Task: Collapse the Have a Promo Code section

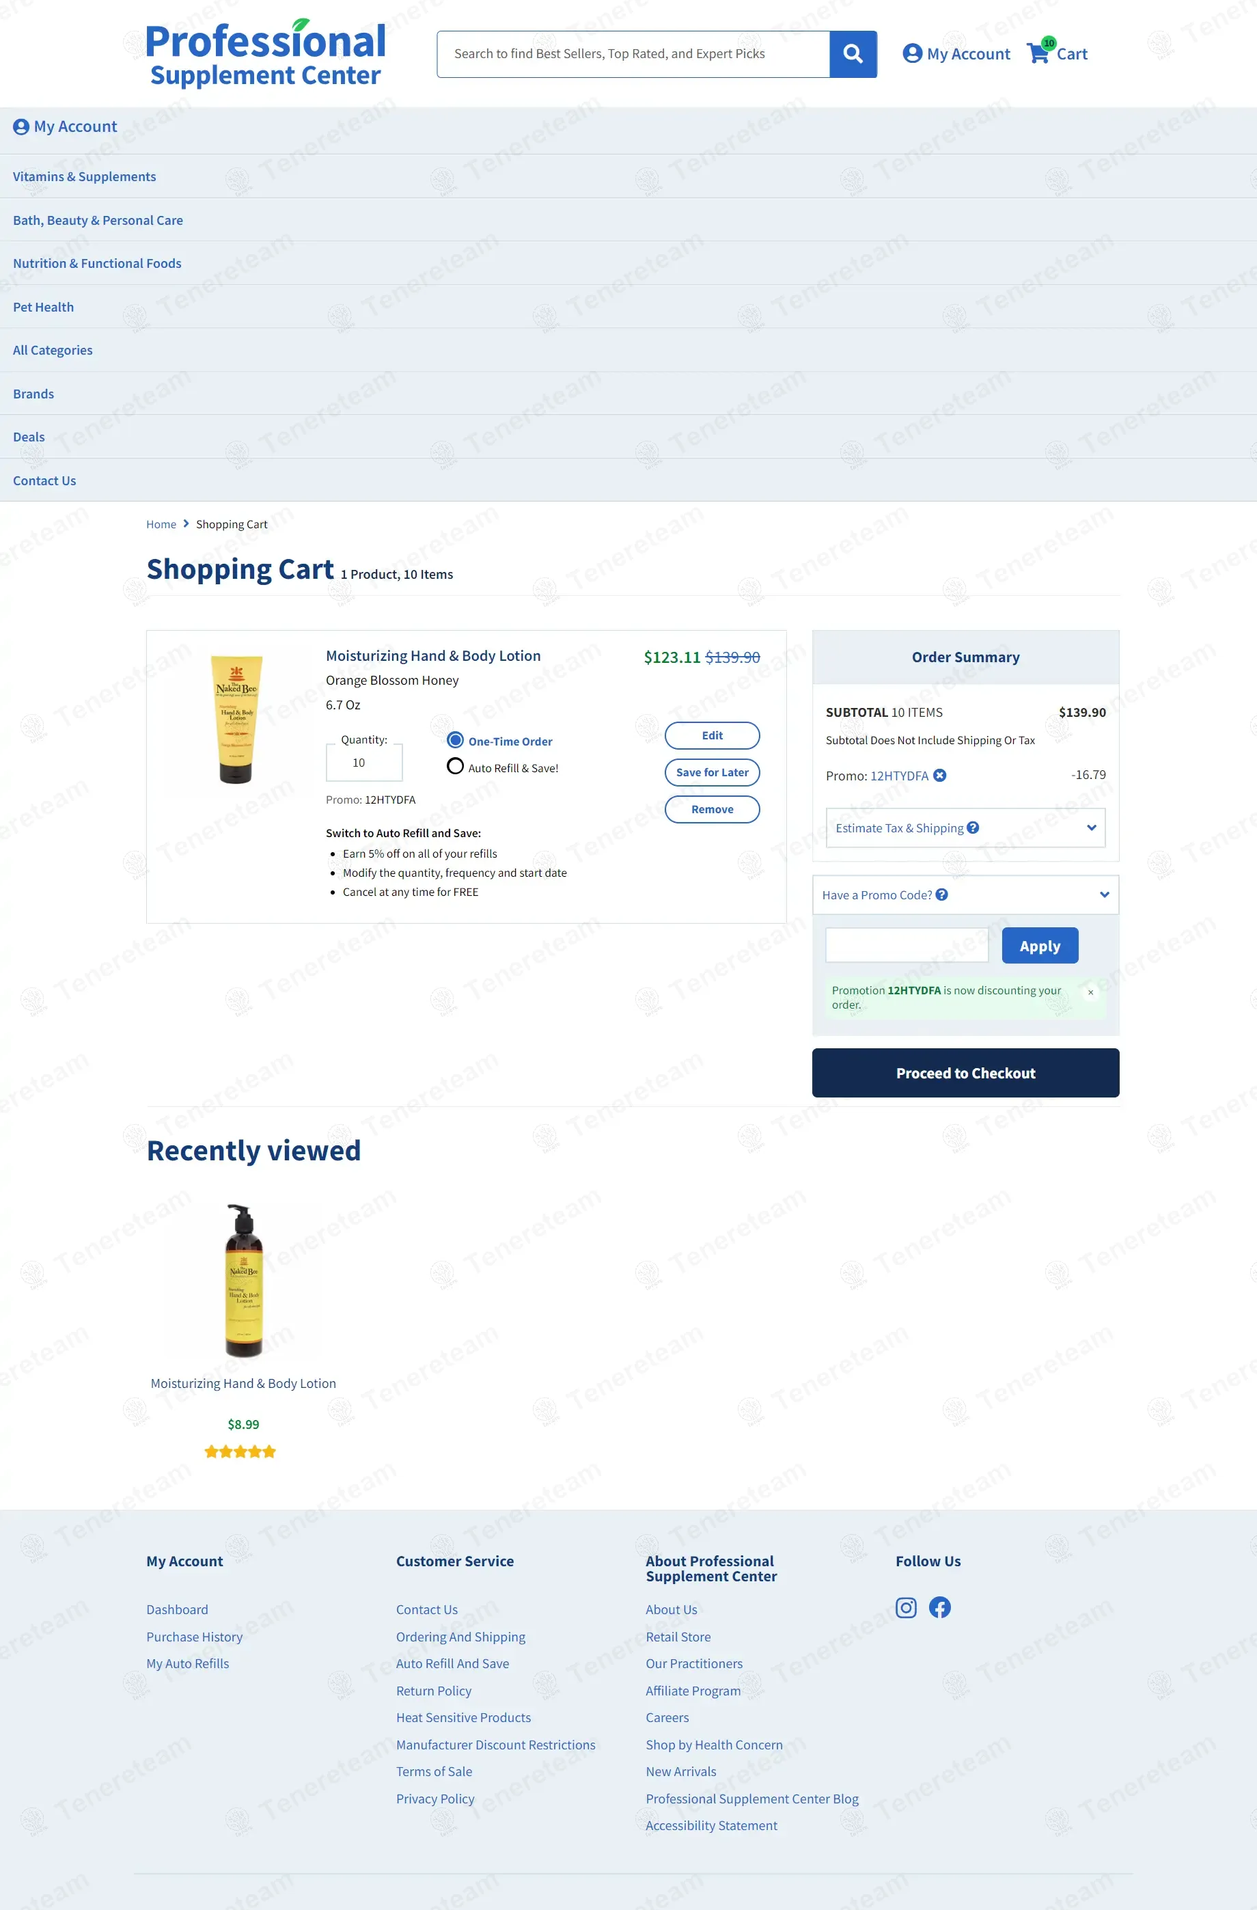Action: [x=1104, y=895]
